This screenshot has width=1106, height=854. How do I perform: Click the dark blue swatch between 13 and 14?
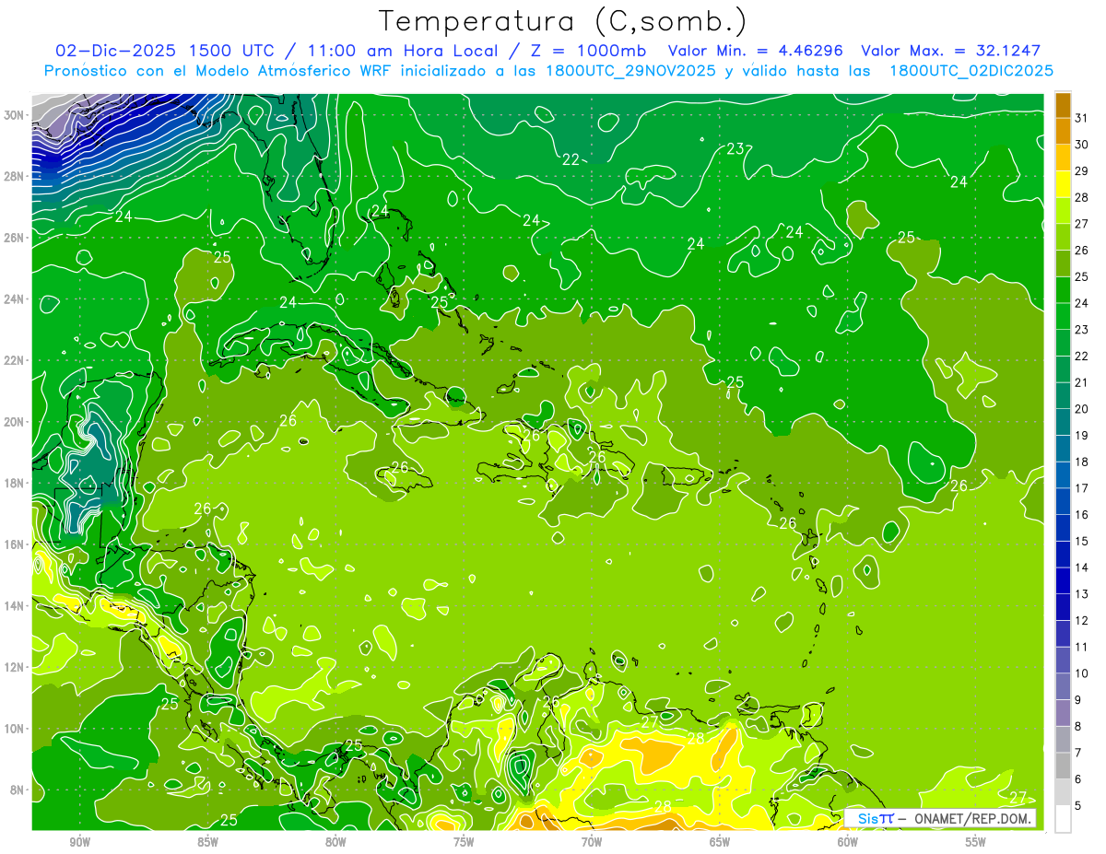pos(1063,580)
